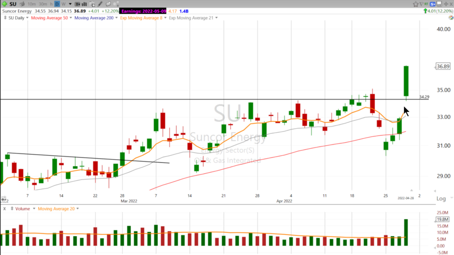Click the Earnings: 2022-05-09 label
This screenshot has width=454, height=255.
click(x=144, y=11)
